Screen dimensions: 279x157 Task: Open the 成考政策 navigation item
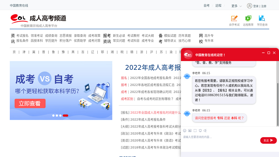(x=94, y=36)
